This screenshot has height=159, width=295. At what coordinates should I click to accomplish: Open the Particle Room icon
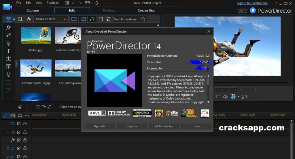(x=8, y=43)
